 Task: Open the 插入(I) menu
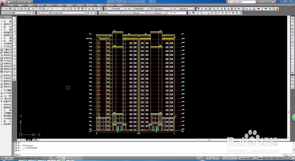click(x=40, y=5)
